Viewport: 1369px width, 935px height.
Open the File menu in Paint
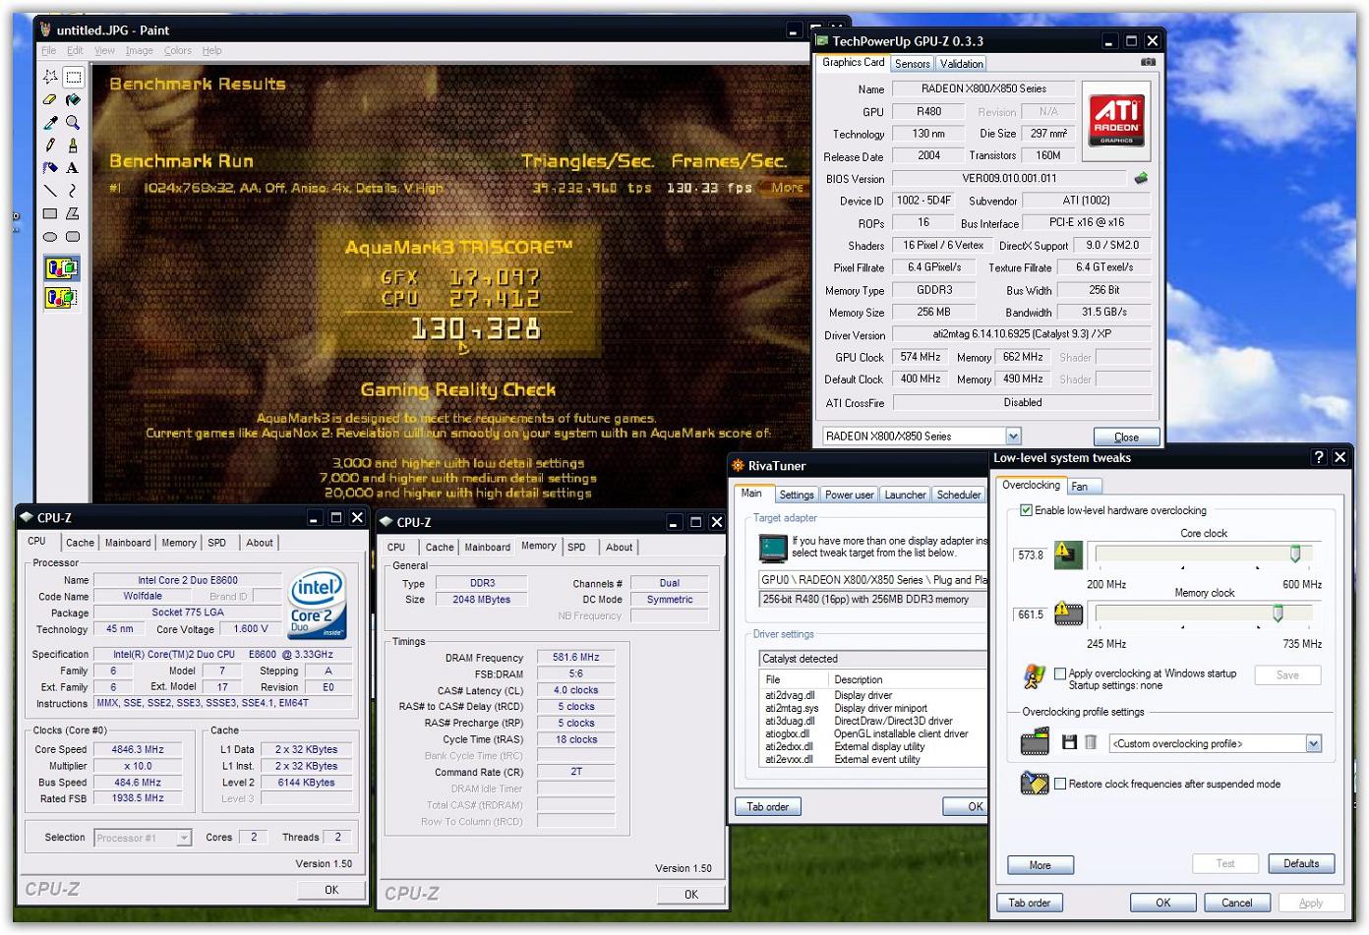pyautogui.click(x=48, y=50)
